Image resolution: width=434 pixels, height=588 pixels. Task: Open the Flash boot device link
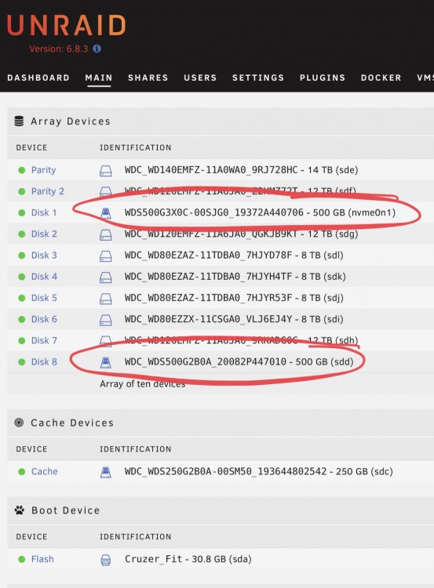tap(42, 560)
